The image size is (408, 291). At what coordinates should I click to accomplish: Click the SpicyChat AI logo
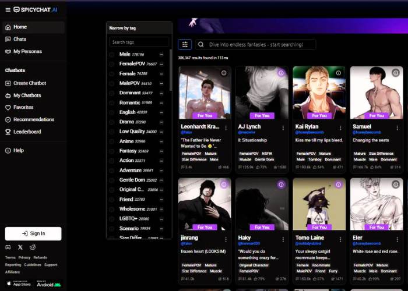click(36, 10)
